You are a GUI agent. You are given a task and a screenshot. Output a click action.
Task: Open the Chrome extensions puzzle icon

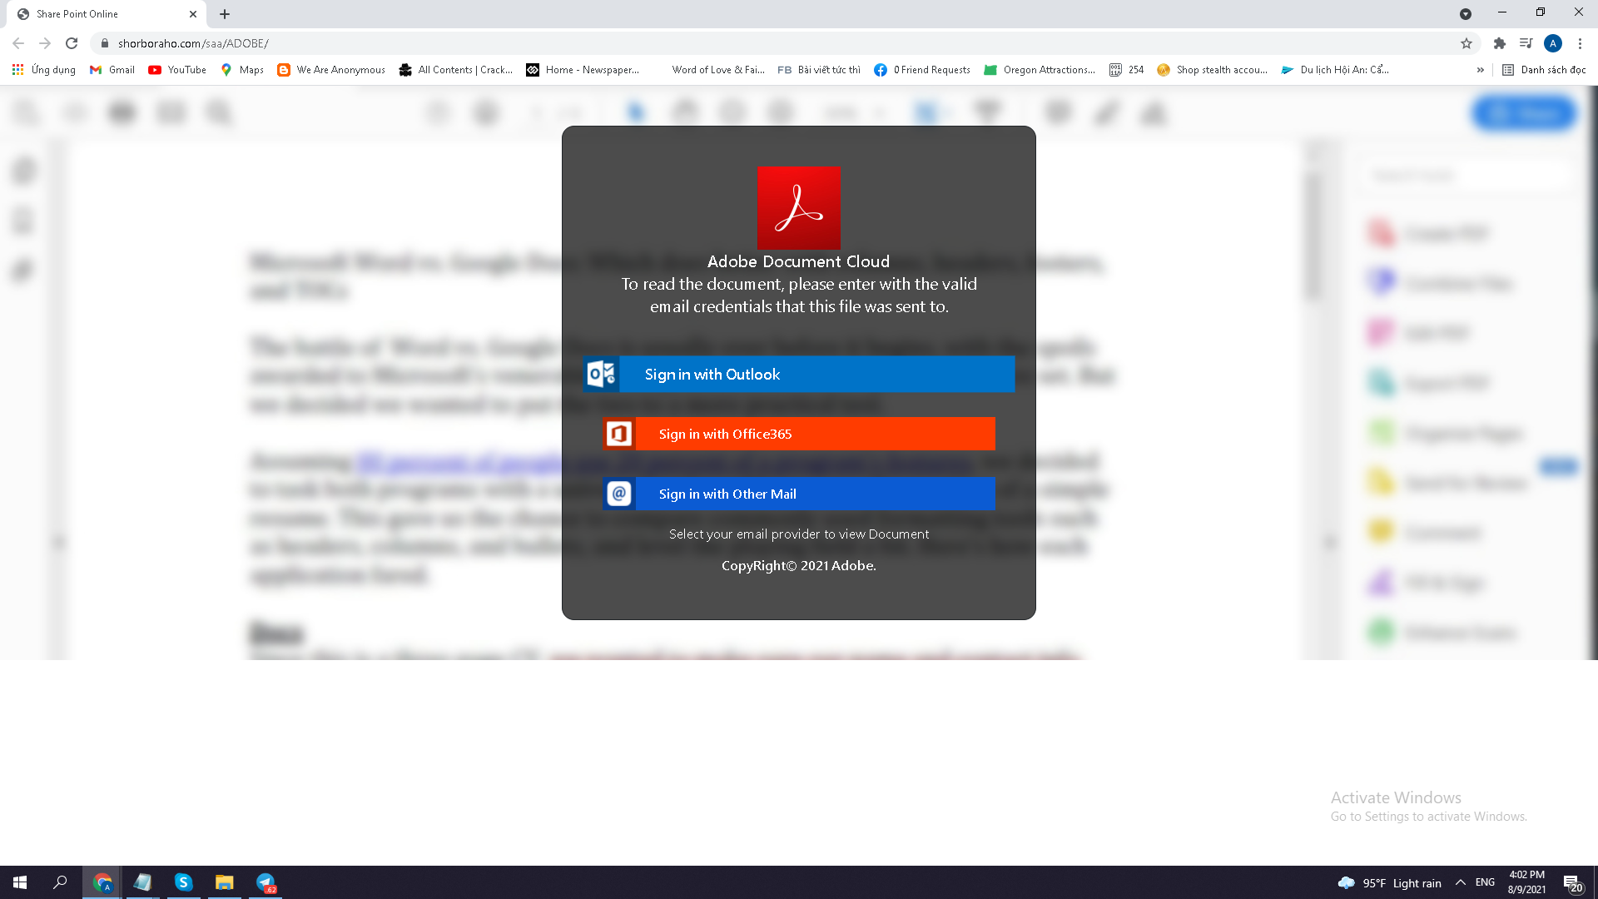1500,43
